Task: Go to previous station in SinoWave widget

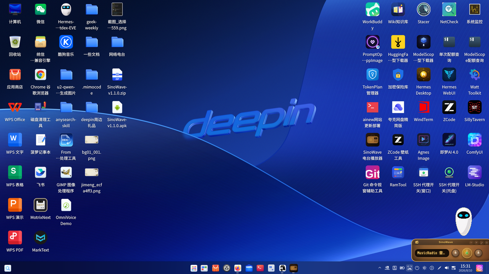Action: click(455, 253)
